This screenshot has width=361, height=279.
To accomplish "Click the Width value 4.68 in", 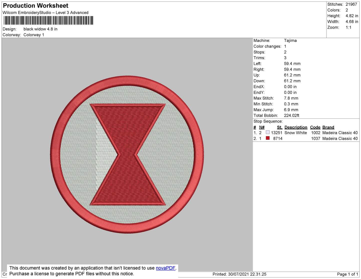I will [x=352, y=22].
